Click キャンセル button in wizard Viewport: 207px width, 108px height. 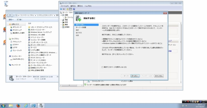[159, 76]
